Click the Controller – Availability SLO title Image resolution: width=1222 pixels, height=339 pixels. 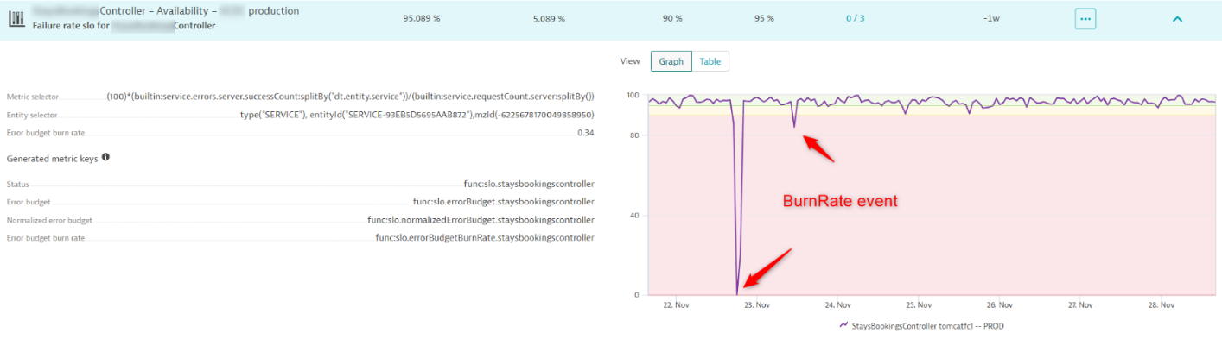point(166,11)
